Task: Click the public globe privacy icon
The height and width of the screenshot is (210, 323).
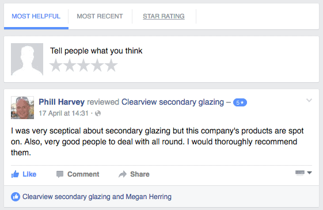Action: click(x=98, y=113)
